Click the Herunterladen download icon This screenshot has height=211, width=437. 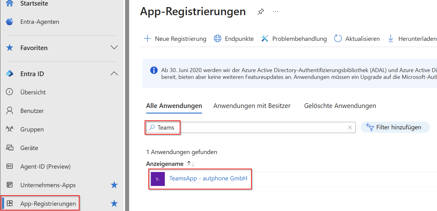pos(390,38)
